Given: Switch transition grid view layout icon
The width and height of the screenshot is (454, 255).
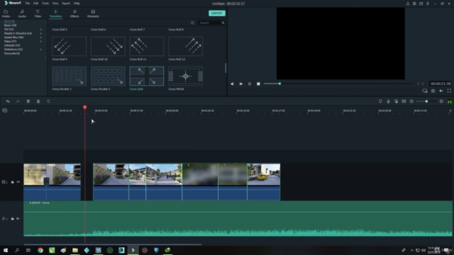Looking at the screenshot, I should (192, 23).
